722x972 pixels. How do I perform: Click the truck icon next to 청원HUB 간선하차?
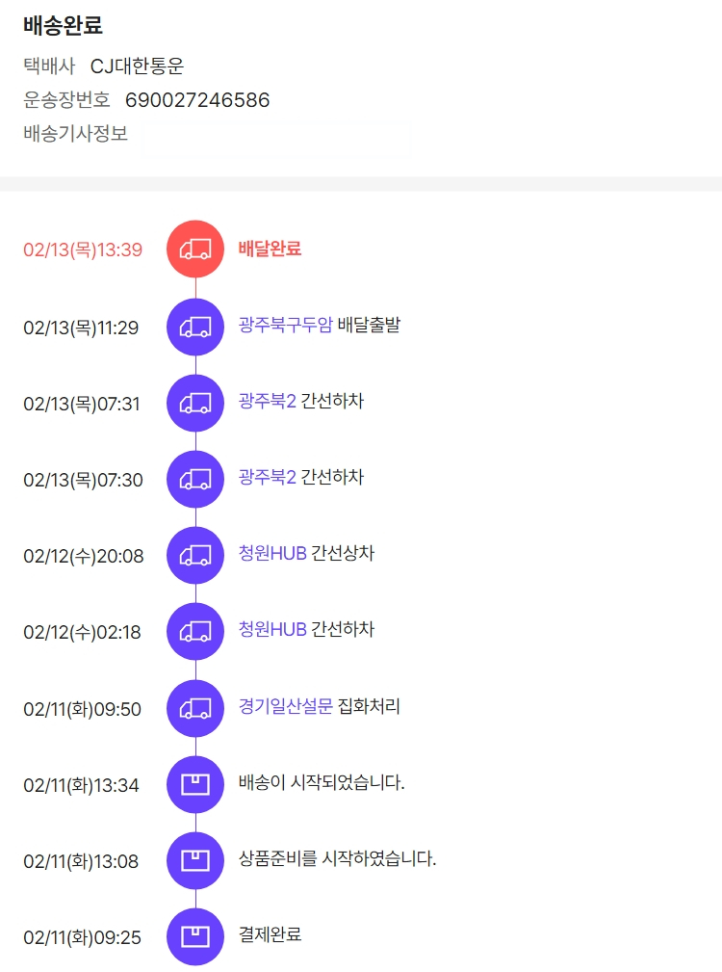pos(195,631)
